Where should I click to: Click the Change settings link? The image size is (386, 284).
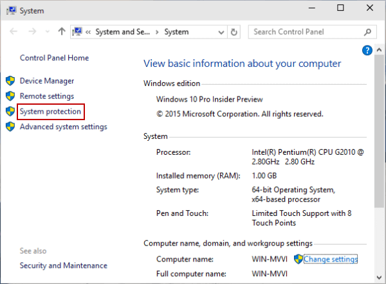tap(331, 259)
